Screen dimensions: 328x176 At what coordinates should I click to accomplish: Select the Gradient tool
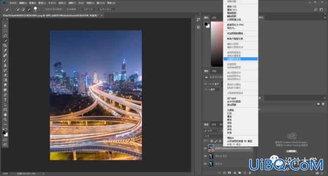[x=5, y=80]
